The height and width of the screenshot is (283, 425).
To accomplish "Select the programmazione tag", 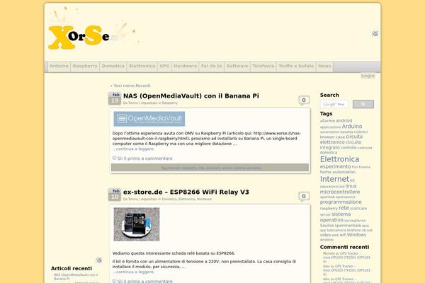I will [x=341, y=202].
